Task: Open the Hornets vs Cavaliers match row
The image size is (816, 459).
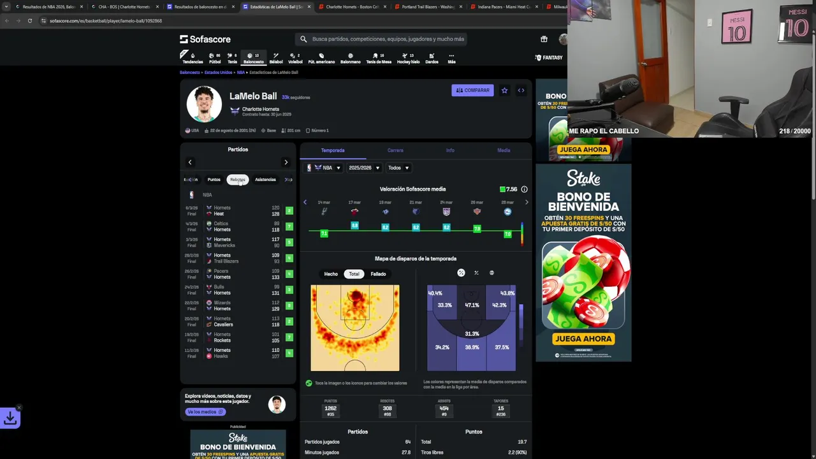Action: click(238, 321)
